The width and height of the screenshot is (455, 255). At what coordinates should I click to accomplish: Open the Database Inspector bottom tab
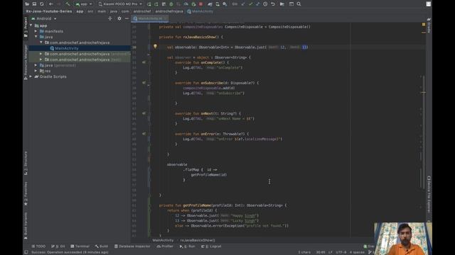[x=132, y=246]
